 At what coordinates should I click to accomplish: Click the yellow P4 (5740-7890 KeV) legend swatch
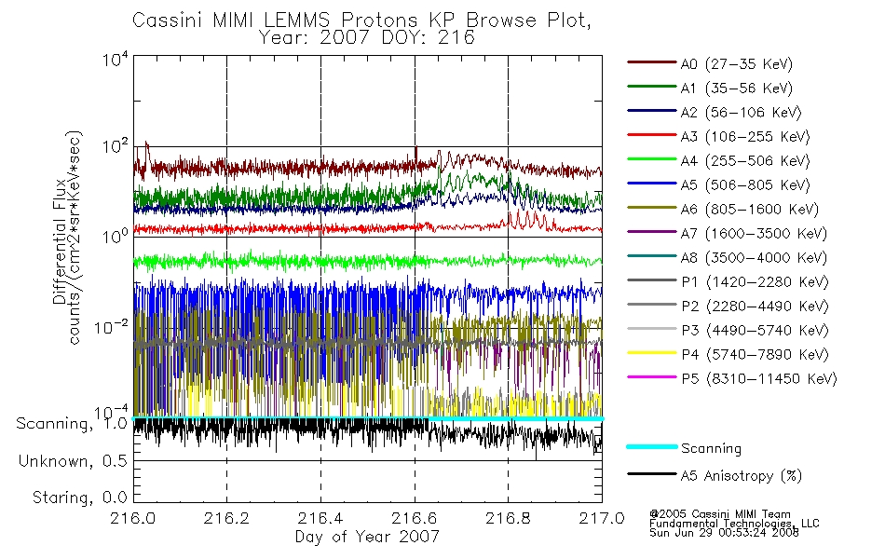tap(652, 353)
